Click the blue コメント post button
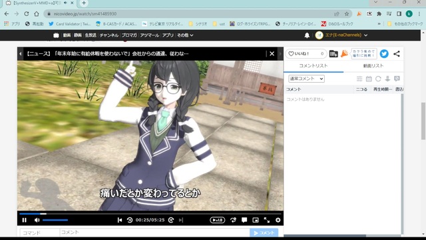This screenshot has width=426, height=240. pos(264,233)
